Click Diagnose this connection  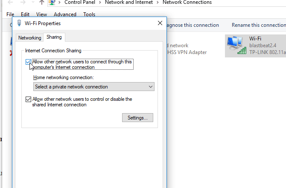(191, 25)
